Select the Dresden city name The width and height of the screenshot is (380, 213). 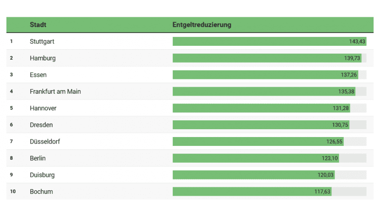41,125
